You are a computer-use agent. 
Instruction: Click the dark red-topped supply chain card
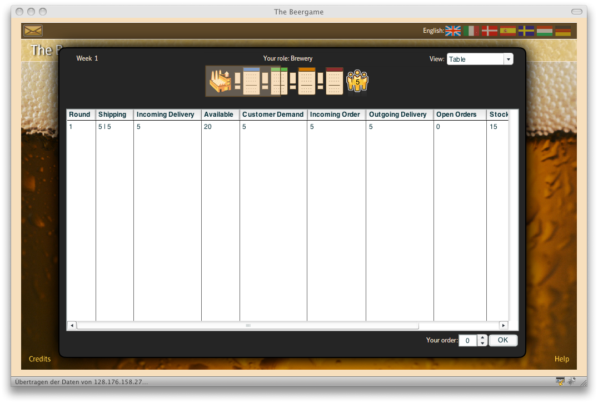tap(335, 81)
